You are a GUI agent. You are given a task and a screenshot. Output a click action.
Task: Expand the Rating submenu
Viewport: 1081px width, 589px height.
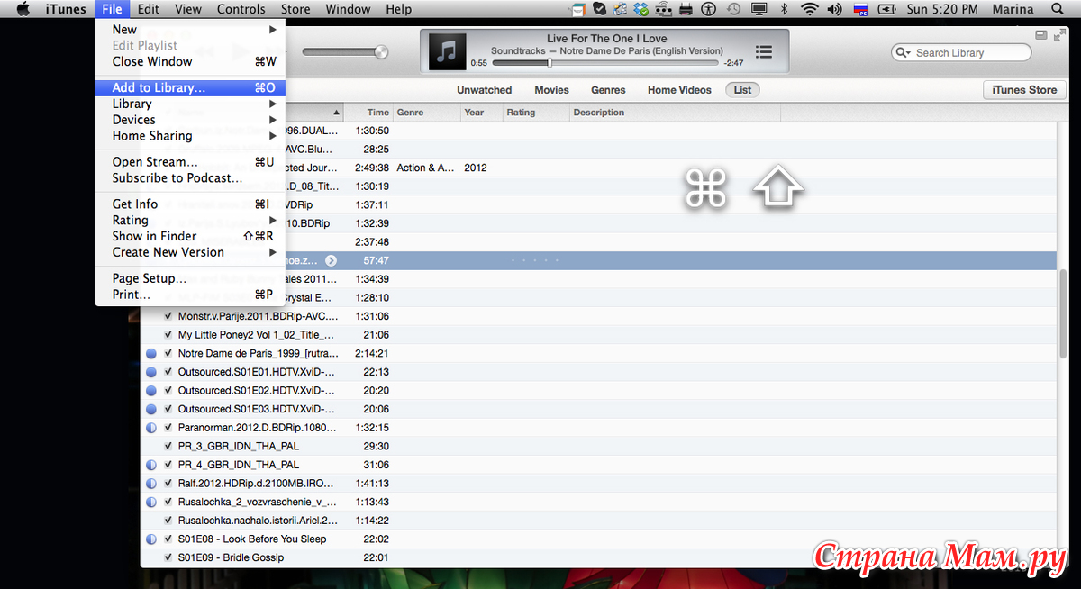(272, 221)
